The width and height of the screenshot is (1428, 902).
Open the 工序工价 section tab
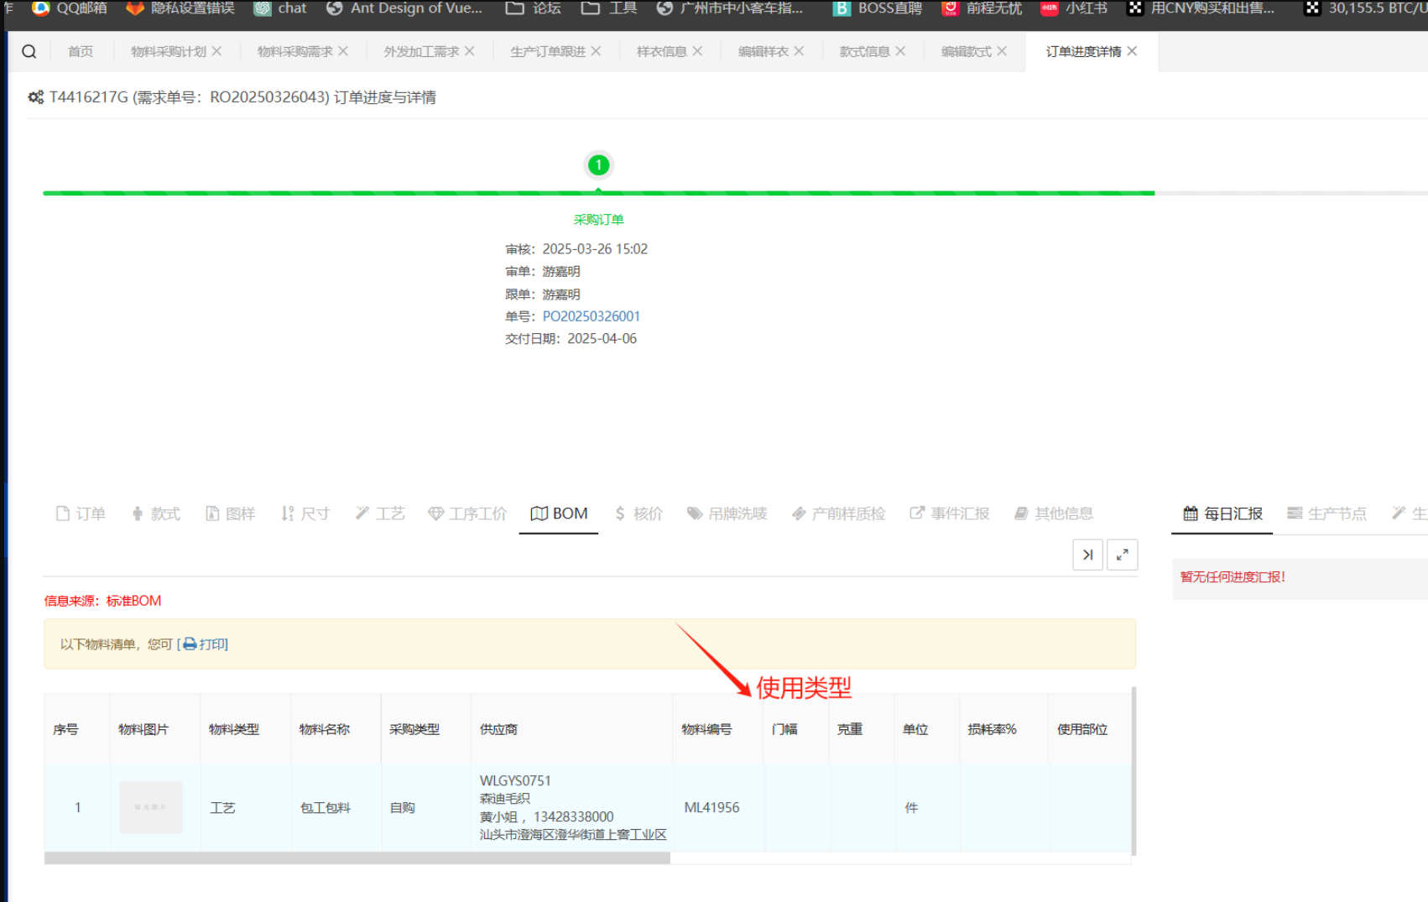pos(467,514)
